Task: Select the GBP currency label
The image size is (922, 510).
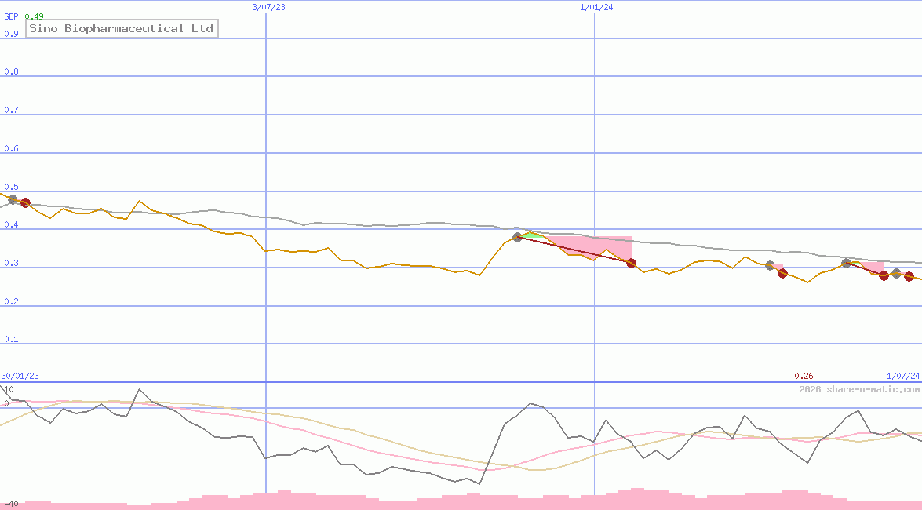Action: [x=9, y=16]
